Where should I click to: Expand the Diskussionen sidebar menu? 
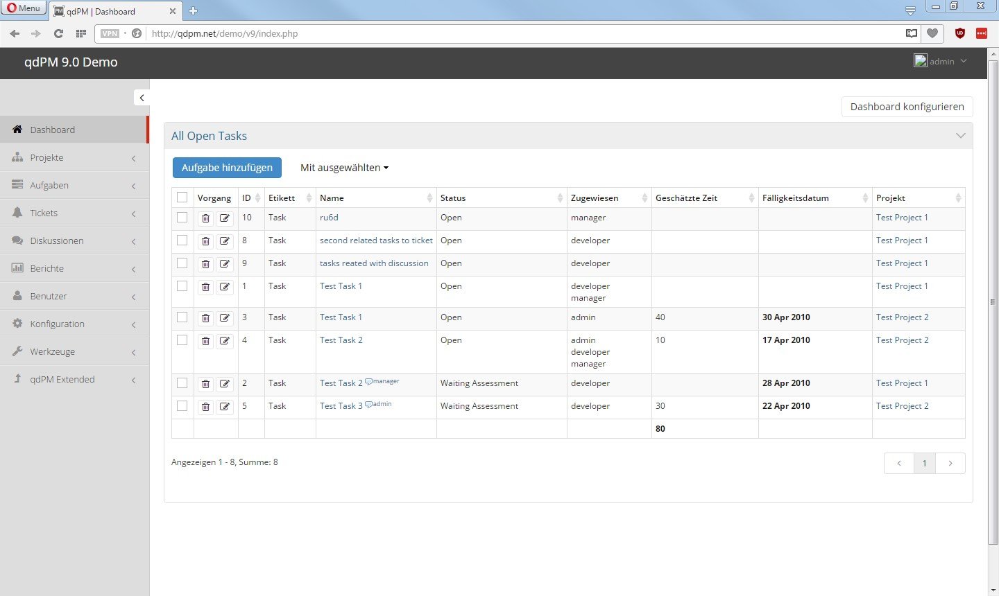click(74, 240)
